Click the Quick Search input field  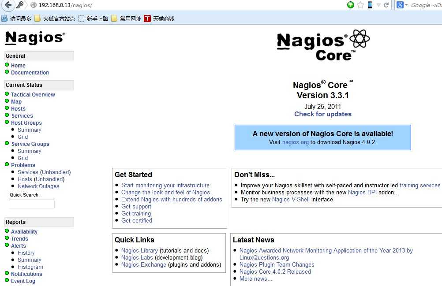click(x=32, y=204)
